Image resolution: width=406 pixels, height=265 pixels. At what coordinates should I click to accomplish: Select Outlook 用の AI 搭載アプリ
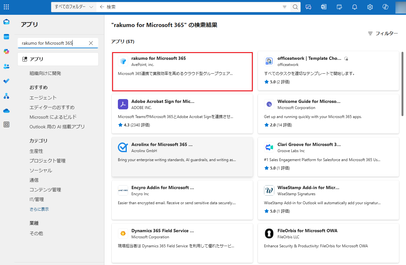[x=57, y=127]
